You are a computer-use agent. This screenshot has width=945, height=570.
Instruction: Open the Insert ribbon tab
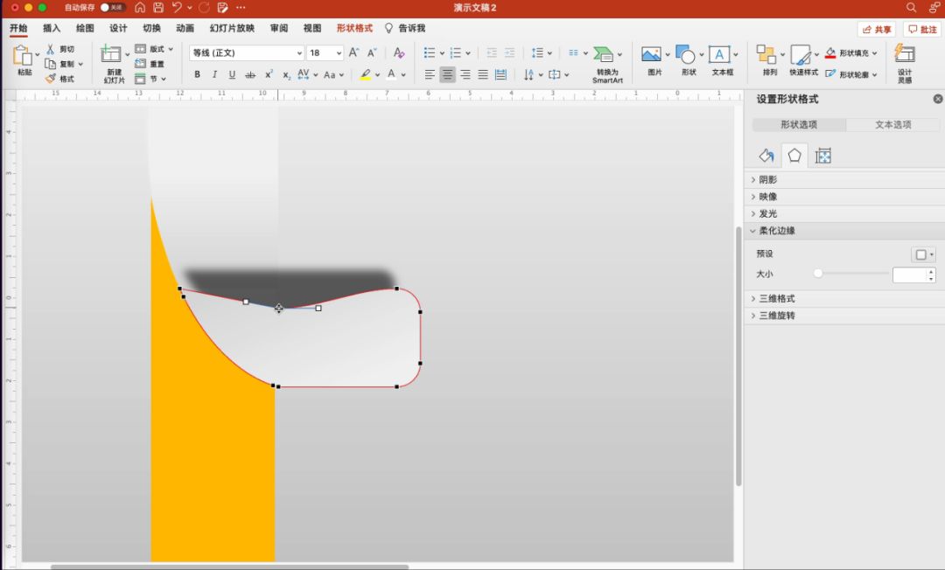pos(52,28)
